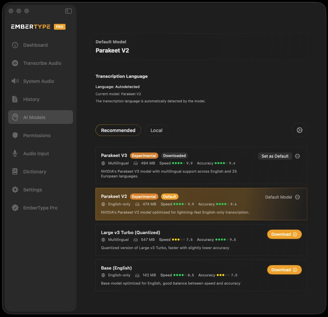The width and height of the screenshot is (328, 317).
Task: Click System Audio speaker icon
Action: tap(15, 81)
